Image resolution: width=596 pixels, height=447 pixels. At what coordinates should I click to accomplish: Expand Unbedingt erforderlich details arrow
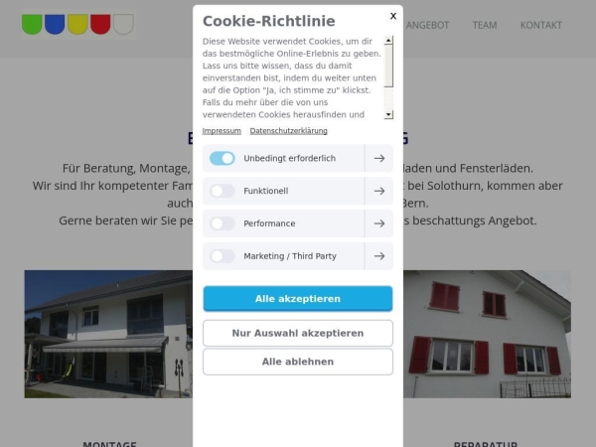click(x=379, y=158)
